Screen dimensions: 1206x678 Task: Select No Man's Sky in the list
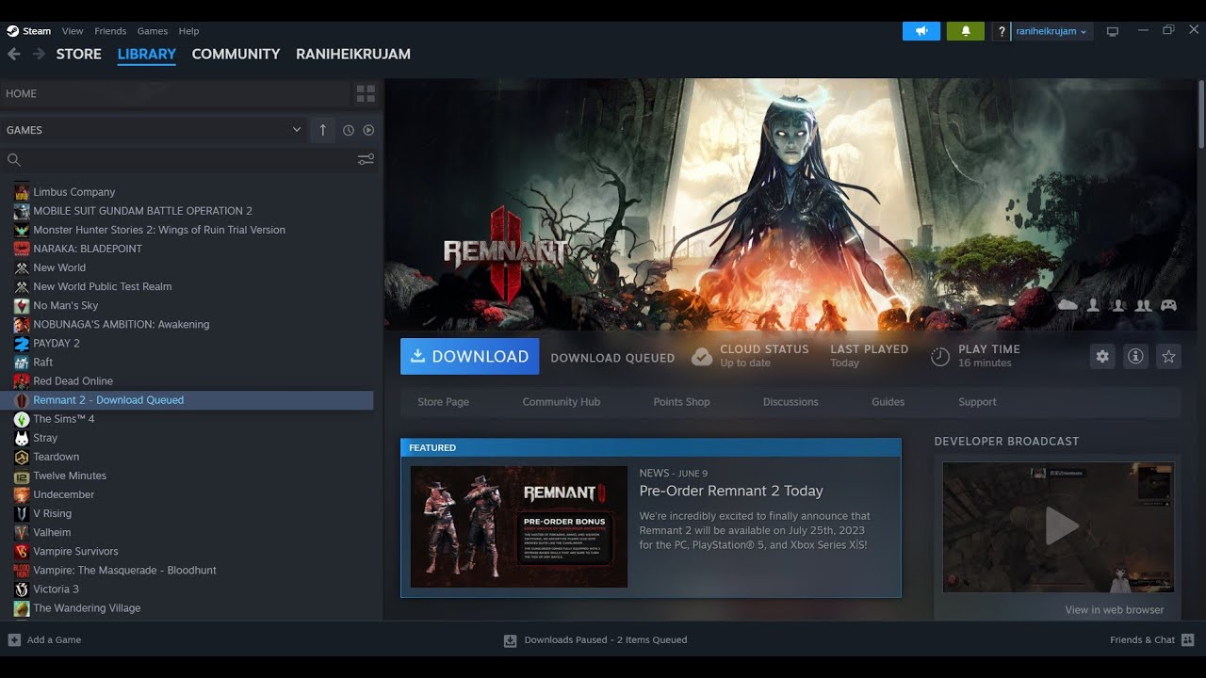(x=65, y=305)
